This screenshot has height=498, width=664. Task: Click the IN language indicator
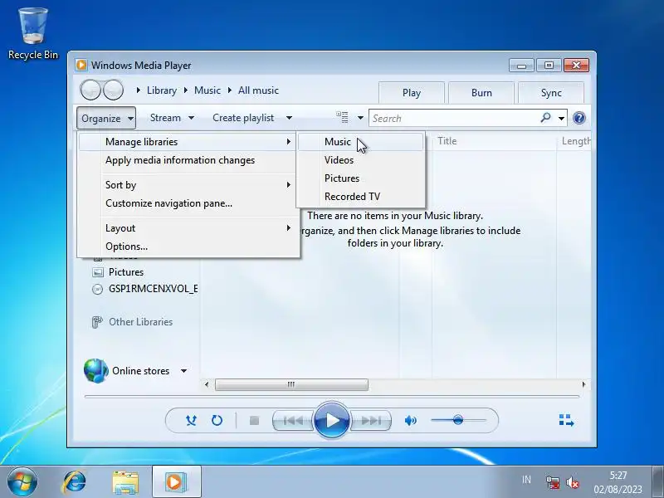[526, 480]
